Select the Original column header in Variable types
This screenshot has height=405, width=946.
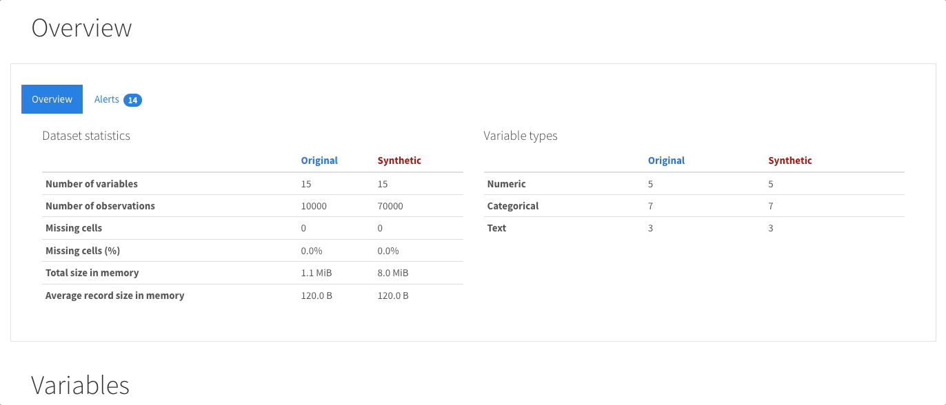tap(666, 160)
